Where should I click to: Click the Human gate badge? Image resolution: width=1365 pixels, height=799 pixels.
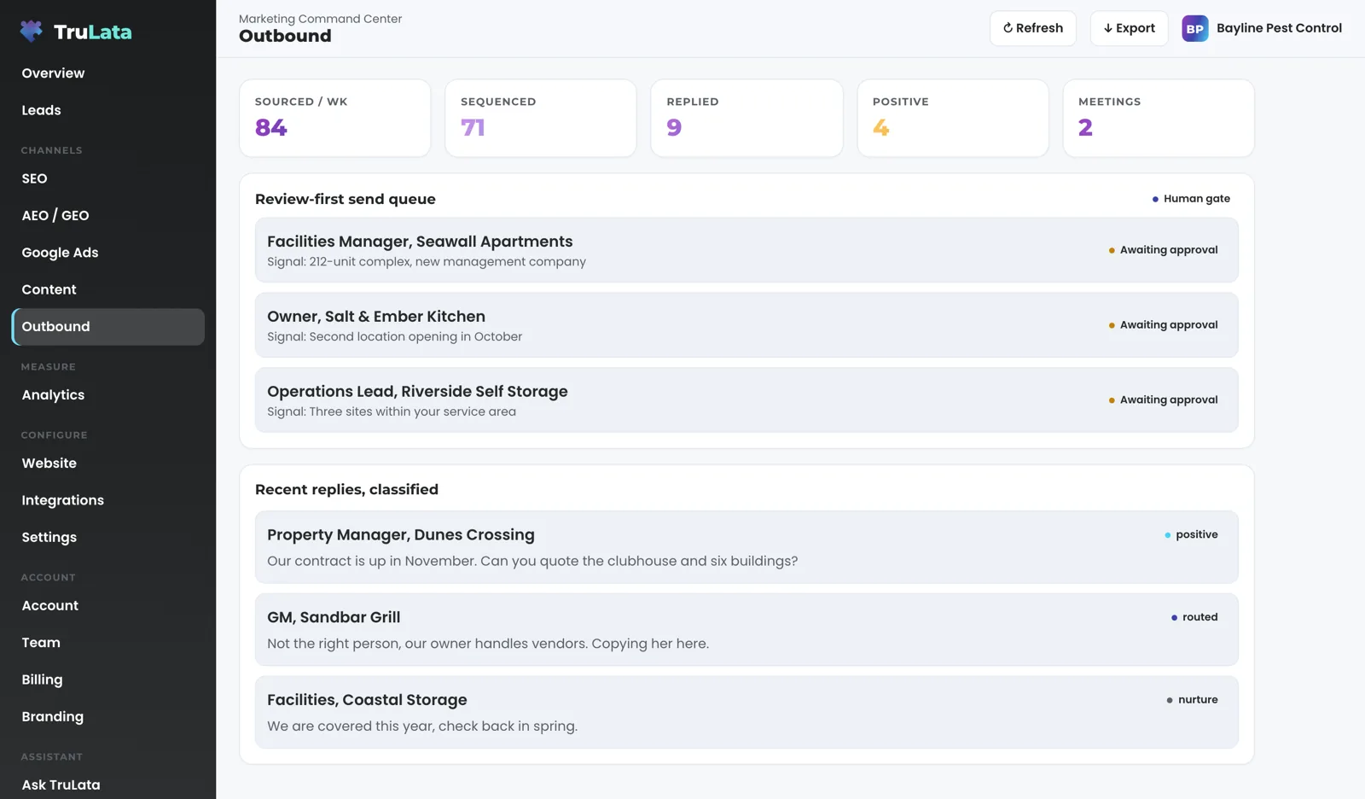pyautogui.click(x=1191, y=199)
